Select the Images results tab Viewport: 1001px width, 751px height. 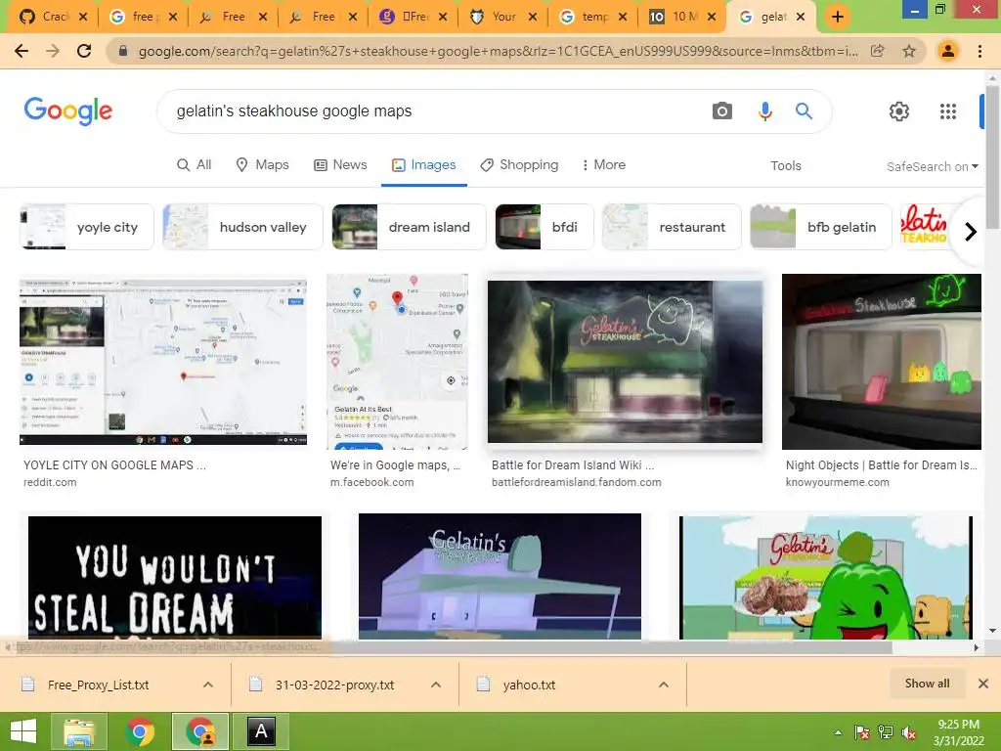(424, 164)
